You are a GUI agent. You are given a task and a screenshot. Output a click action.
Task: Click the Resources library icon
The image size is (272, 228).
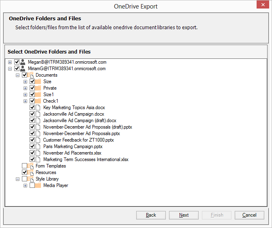pos(30,172)
